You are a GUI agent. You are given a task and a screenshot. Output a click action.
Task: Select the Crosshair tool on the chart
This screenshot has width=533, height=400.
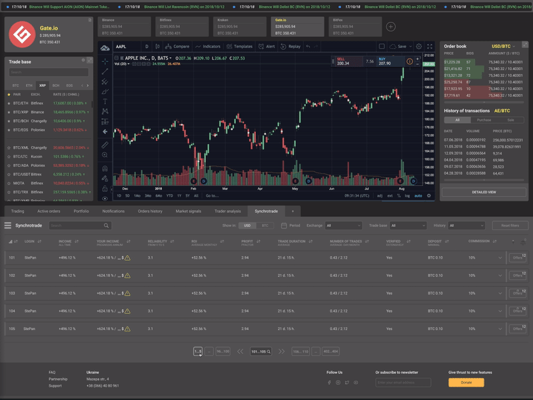pyautogui.click(x=103, y=60)
